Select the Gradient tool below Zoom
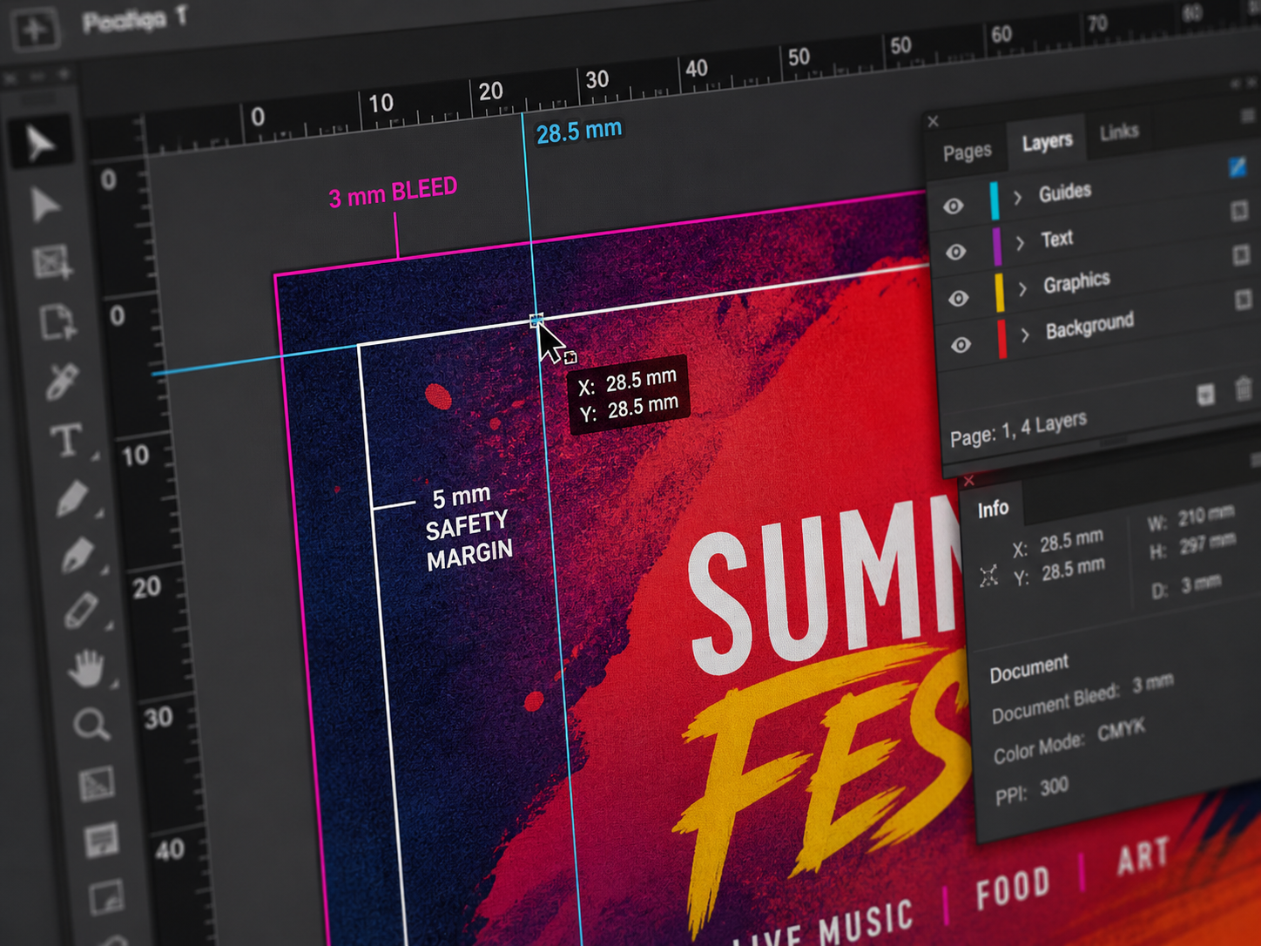Viewport: 1261px width, 946px height. pos(97,783)
